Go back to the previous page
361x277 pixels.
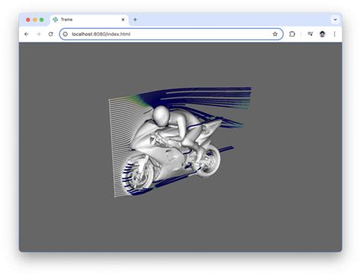point(27,34)
